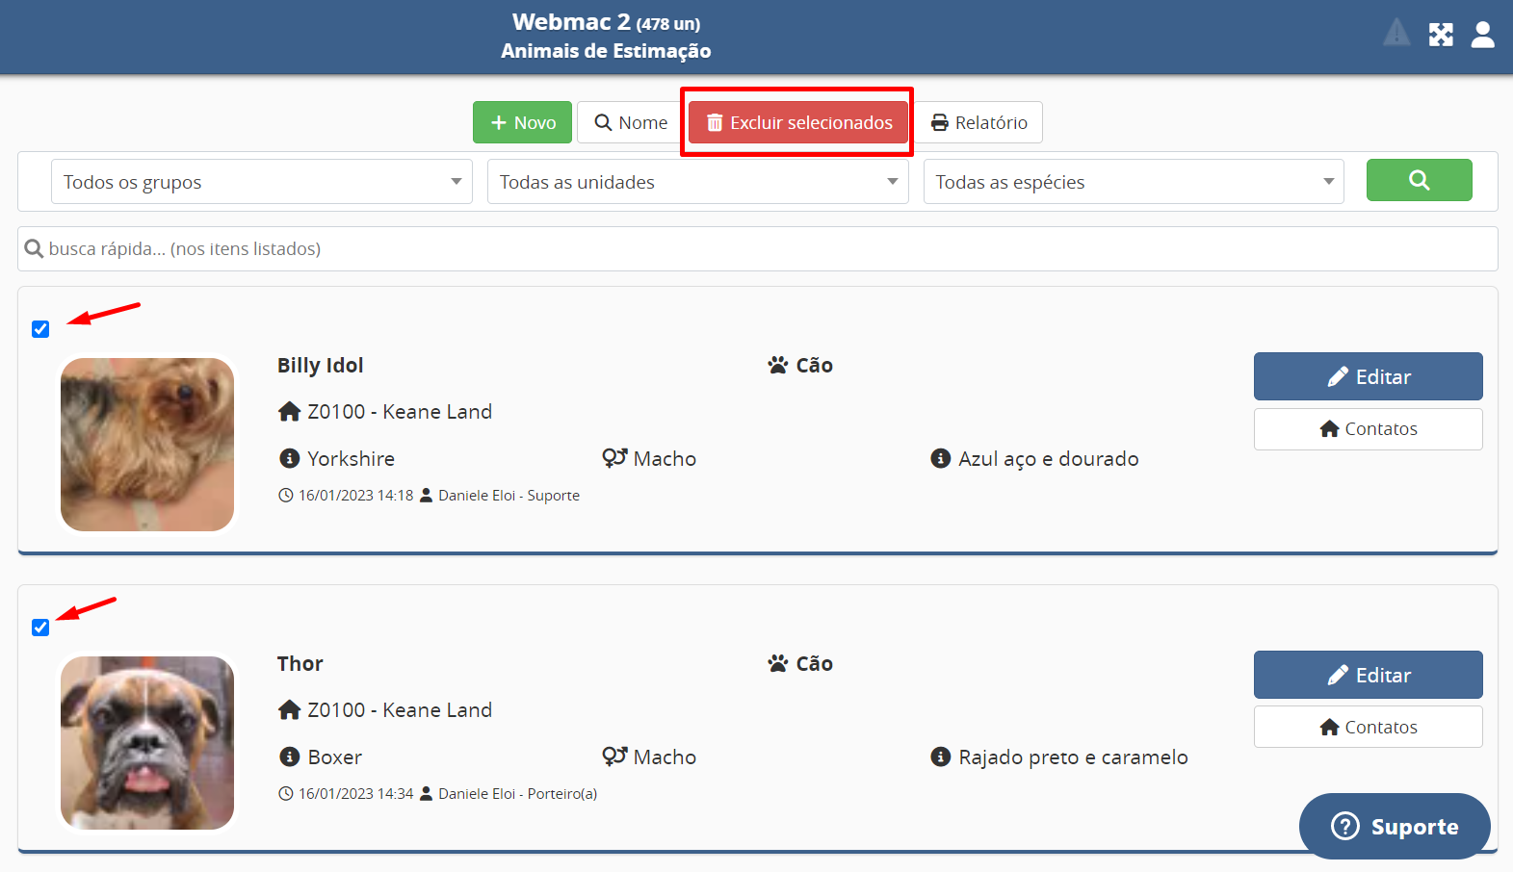
Task: Expand the Todas as espécies dropdown
Action: (1134, 182)
